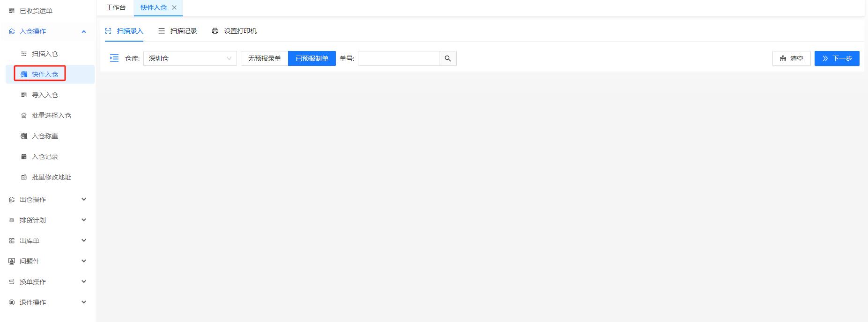Switch to the 工作台 tab
The image size is (868, 322).
pos(116,7)
